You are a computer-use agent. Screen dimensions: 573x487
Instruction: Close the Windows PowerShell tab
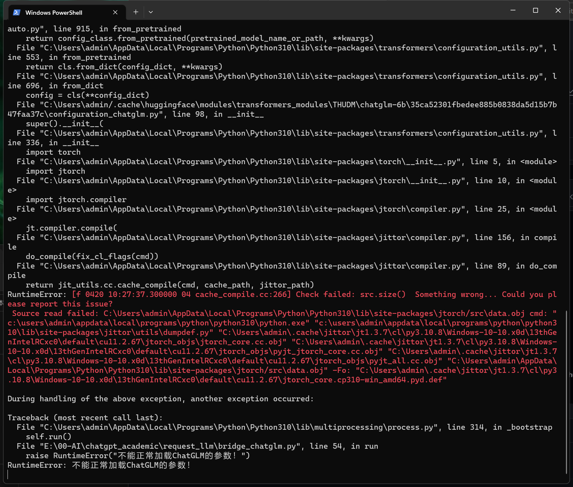tap(115, 12)
